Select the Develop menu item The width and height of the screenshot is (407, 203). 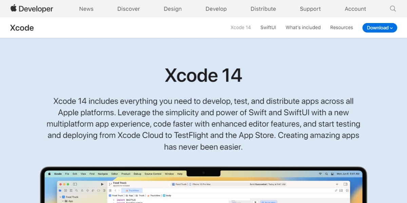[216, 9]
